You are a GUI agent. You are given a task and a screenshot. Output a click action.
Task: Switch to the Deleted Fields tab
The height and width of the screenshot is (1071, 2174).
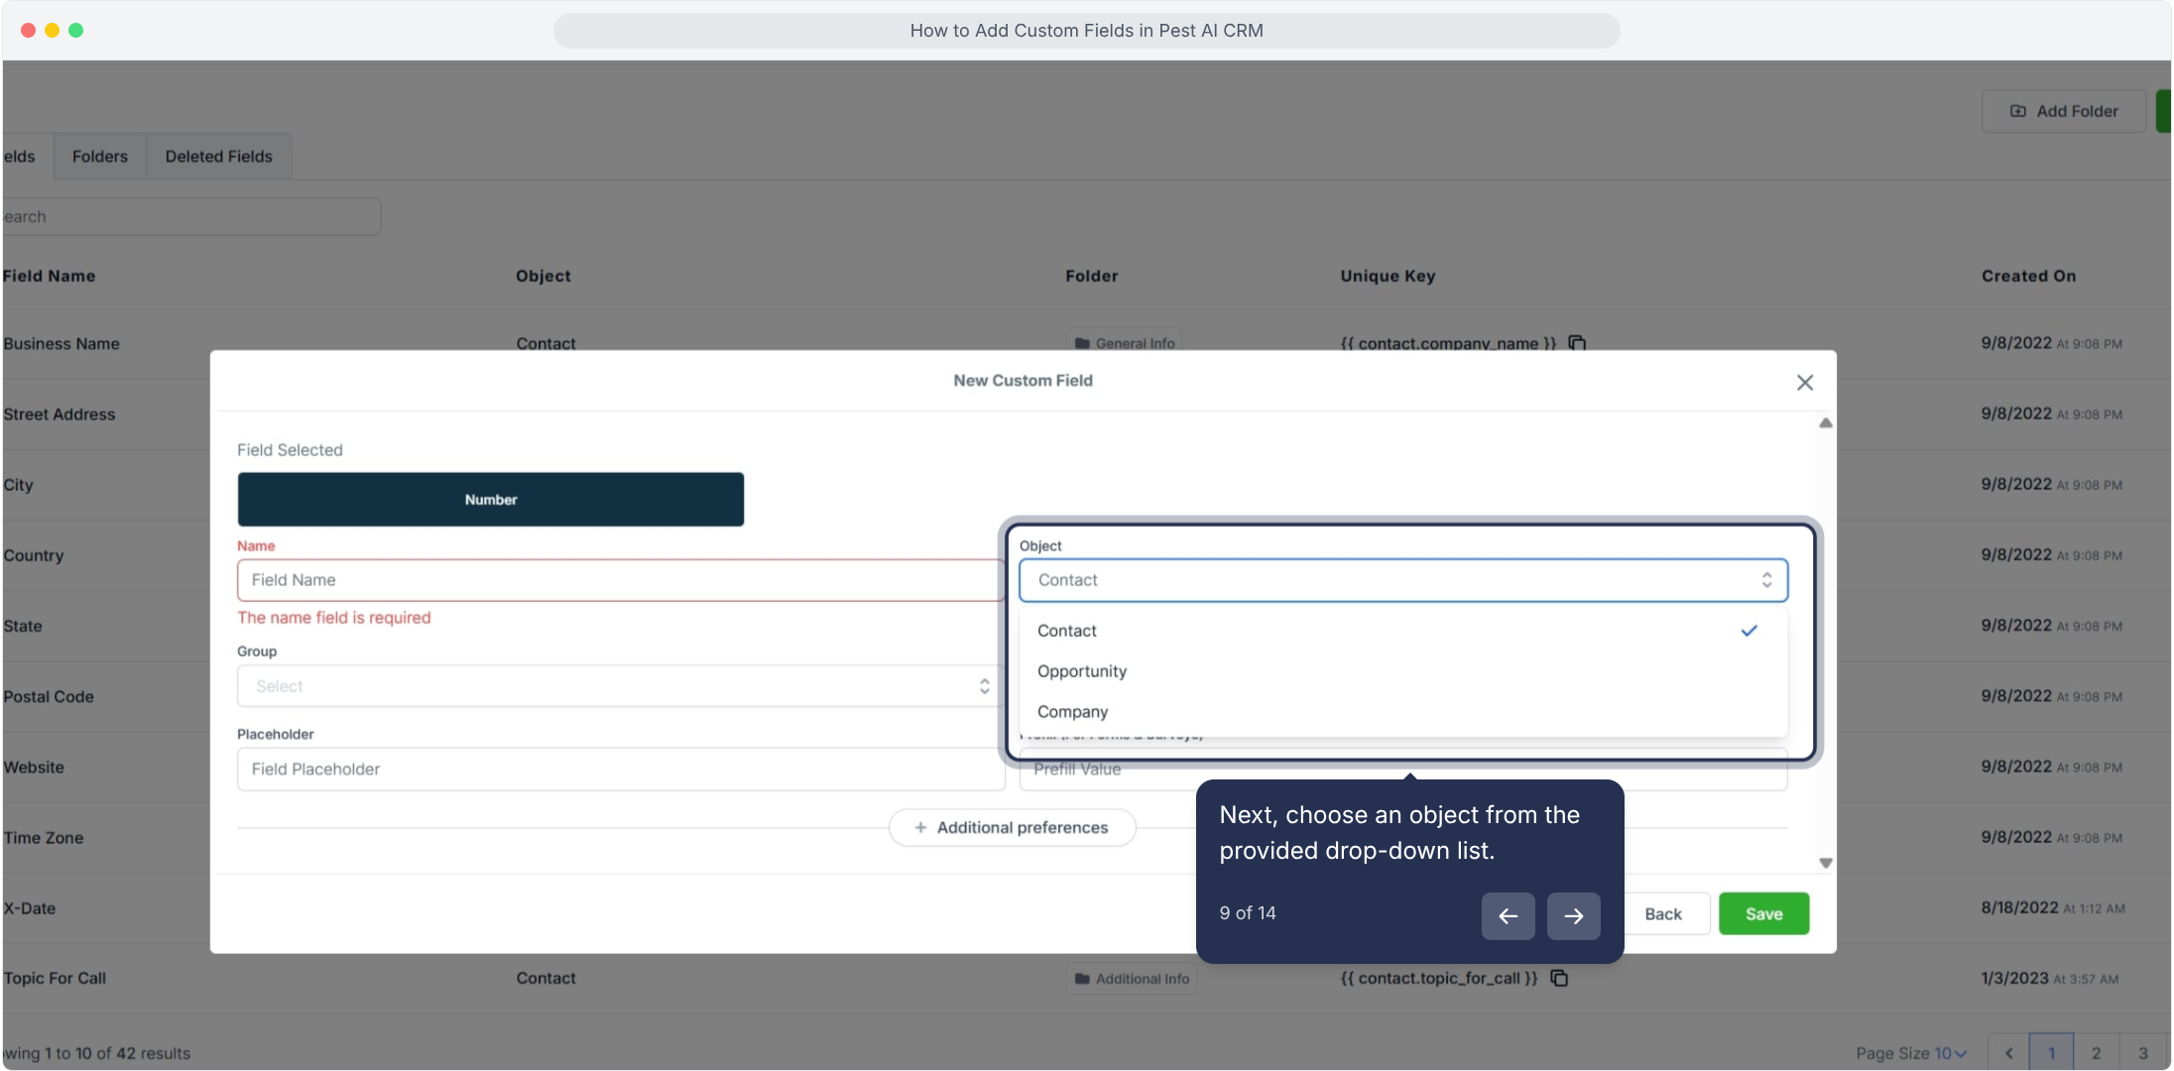pyautogui.click(x=219, y=157)
